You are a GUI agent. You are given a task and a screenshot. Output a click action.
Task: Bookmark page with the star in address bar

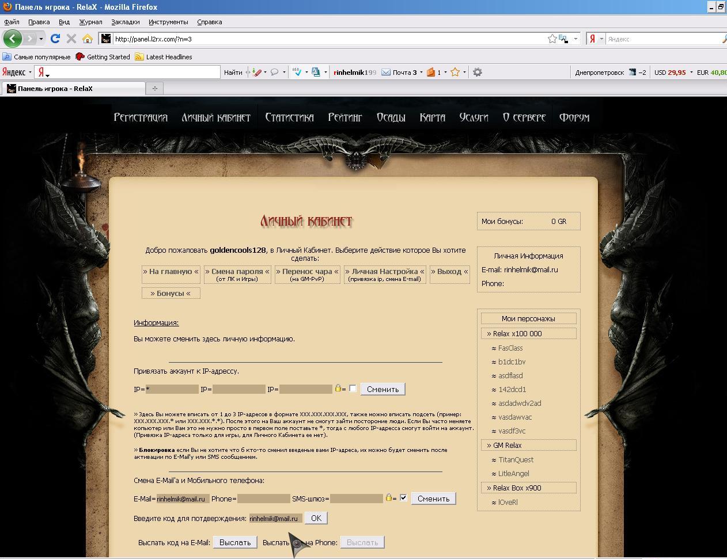coord(552,39)
